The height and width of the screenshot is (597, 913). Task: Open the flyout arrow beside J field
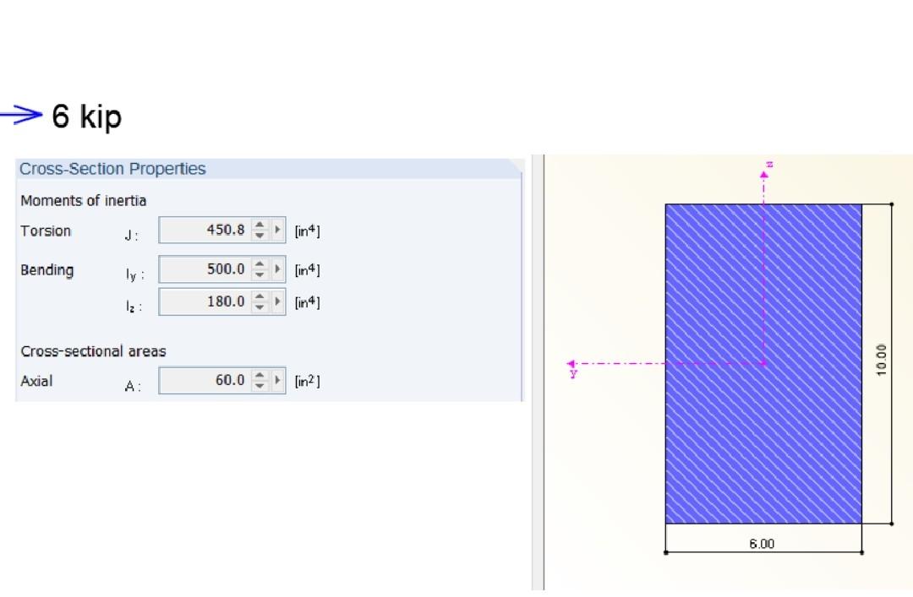(x=276, y=230)
